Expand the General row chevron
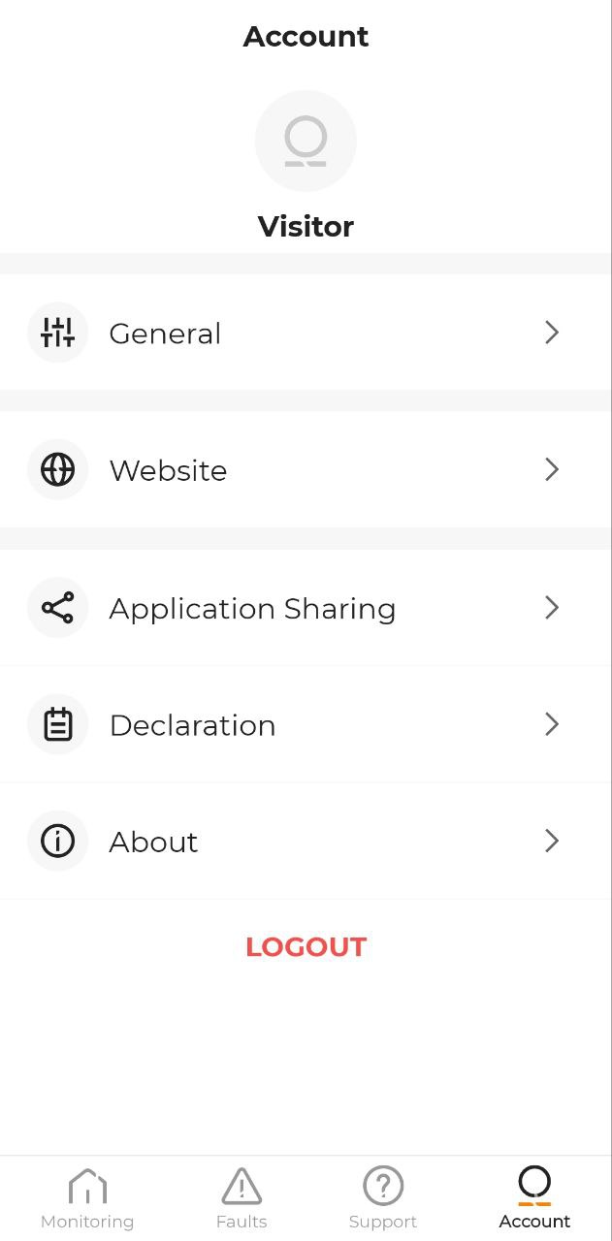 click(x=552, y=333)
